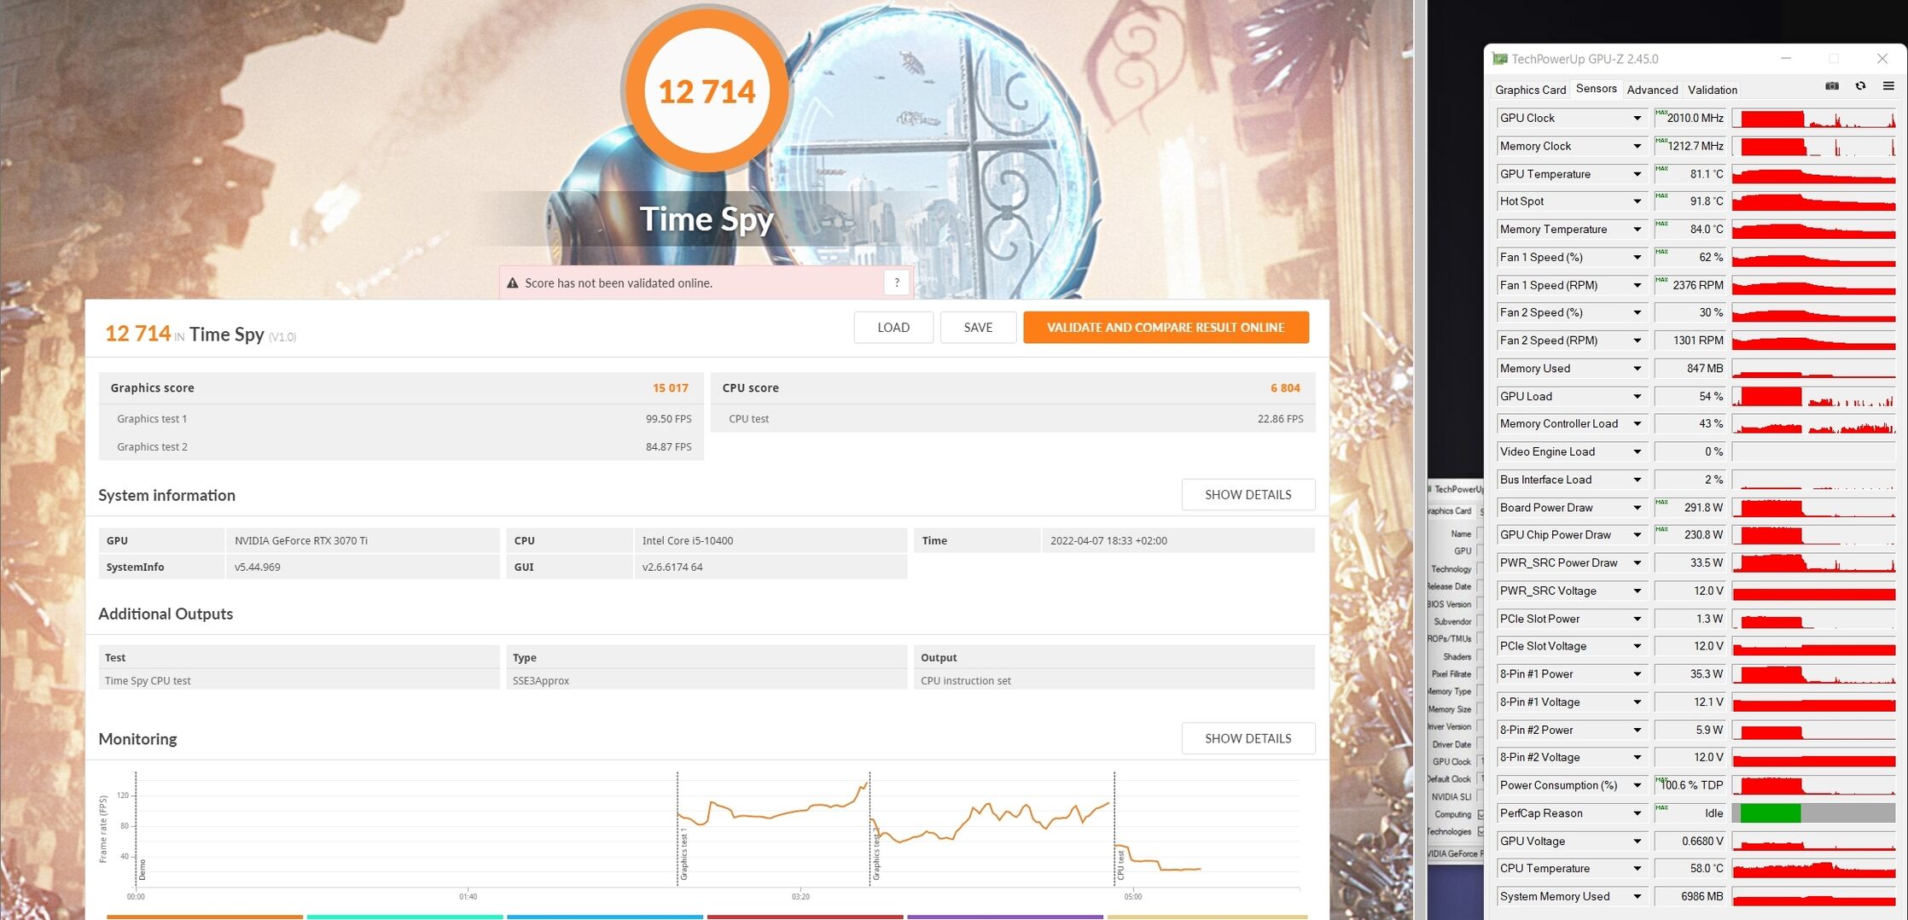
Task: Open the GPU Voltage sensor dropdown
Action: pyautogui.click(x=1637, y=841)
